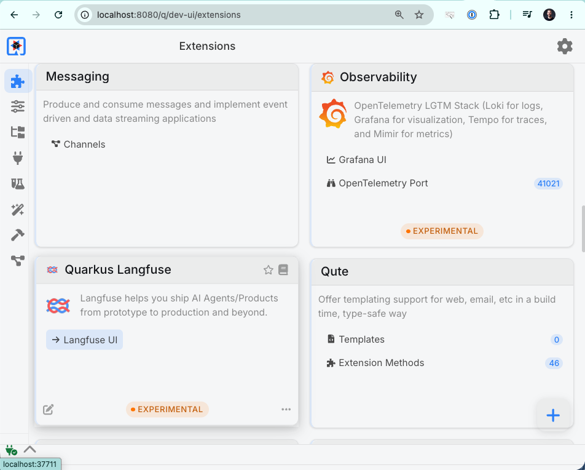Viewport: 585px width, 470px height.
Task: Open the browser profile avatar
Action: tap(549, 15)
